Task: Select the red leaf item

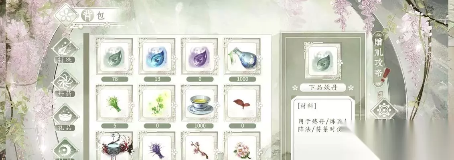Action: pos(242,103)
